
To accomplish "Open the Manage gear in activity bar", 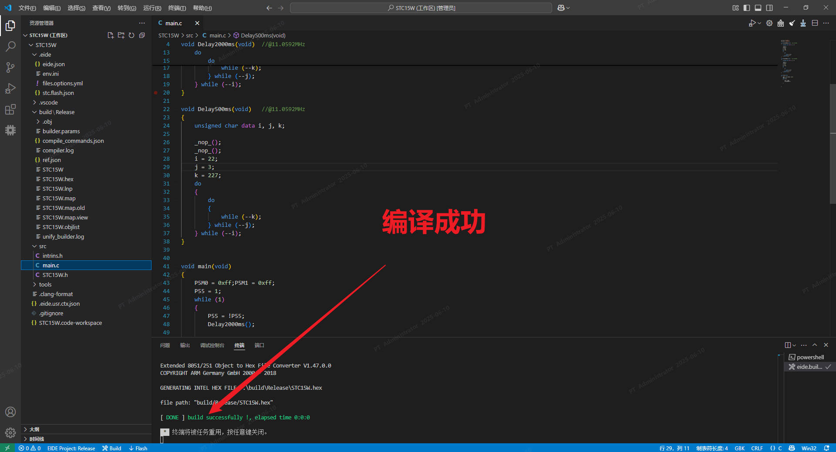I will 10,432.
